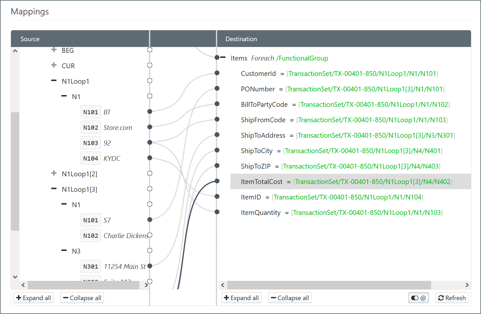Click the Source panel scroll down arrow
Image resolution: width=481 pixels, height=314 pixels.
15,277
